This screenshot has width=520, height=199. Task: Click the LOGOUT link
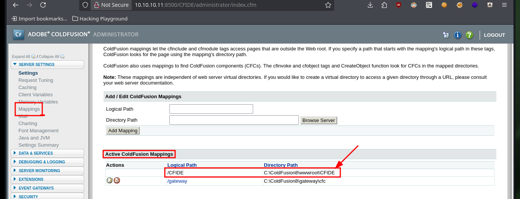pos(494,35)
